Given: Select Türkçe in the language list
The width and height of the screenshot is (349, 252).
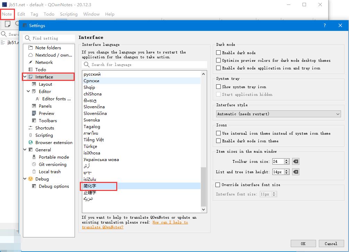Looking at the screenshot, I should pyautogui.click(x=141, y=146).
